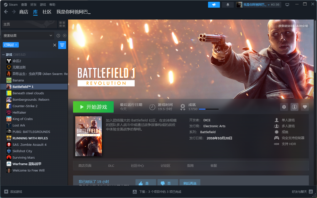Open the DLC link
This screenshot has width=317, height=198.
(111, 166)
